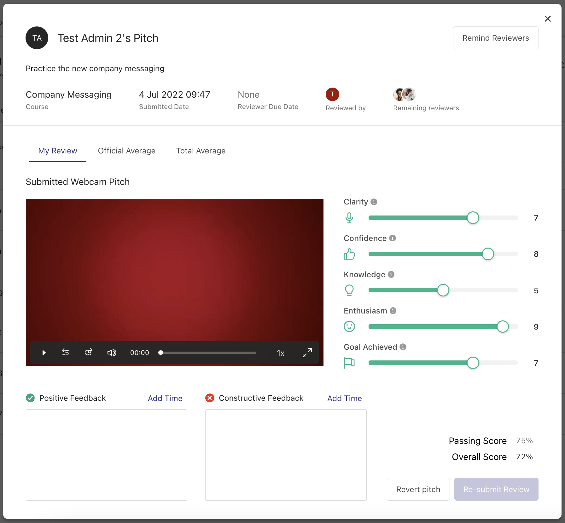565x523 pixels.
Task: Click the Goal Achieved info icon
Action: click(x=403, y=347)
